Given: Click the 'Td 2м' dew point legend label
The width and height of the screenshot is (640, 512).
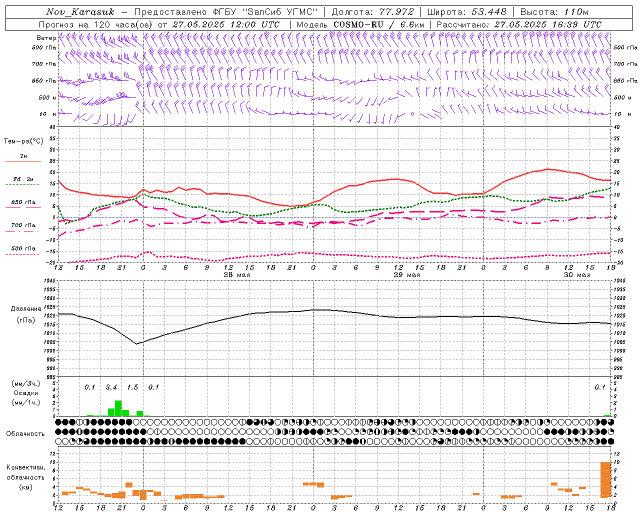Looking at the screenshot, I should pyautogui.click(x=23, y=179).
